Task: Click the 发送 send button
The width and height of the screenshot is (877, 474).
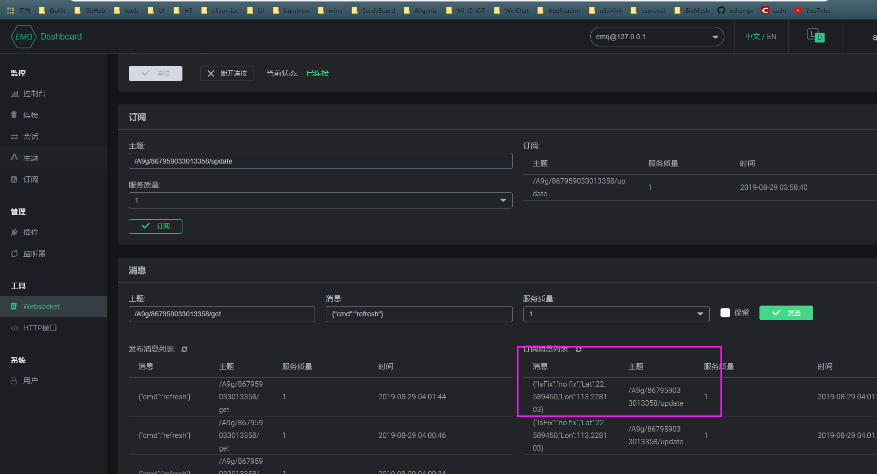Action: pyautogui.click(x=786, y=313)
